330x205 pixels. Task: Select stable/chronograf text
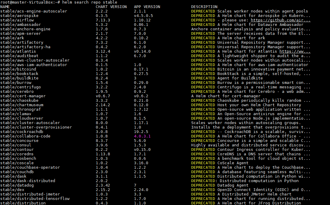pos(21,109)
